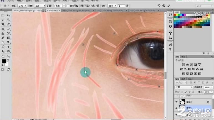The height and width of the screenshot is (120, 214).
Task: Add a Brightness/Contrast adjustment layer
Action: pos(183,64)
